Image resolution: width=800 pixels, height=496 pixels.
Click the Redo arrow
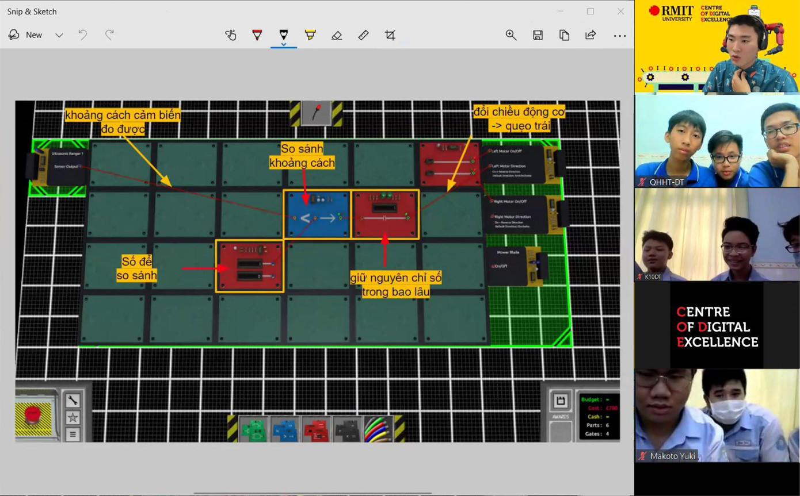tap(109, 35)
